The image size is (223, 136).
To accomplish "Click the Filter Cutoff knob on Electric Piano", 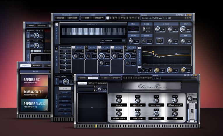I will click(175, 101).
